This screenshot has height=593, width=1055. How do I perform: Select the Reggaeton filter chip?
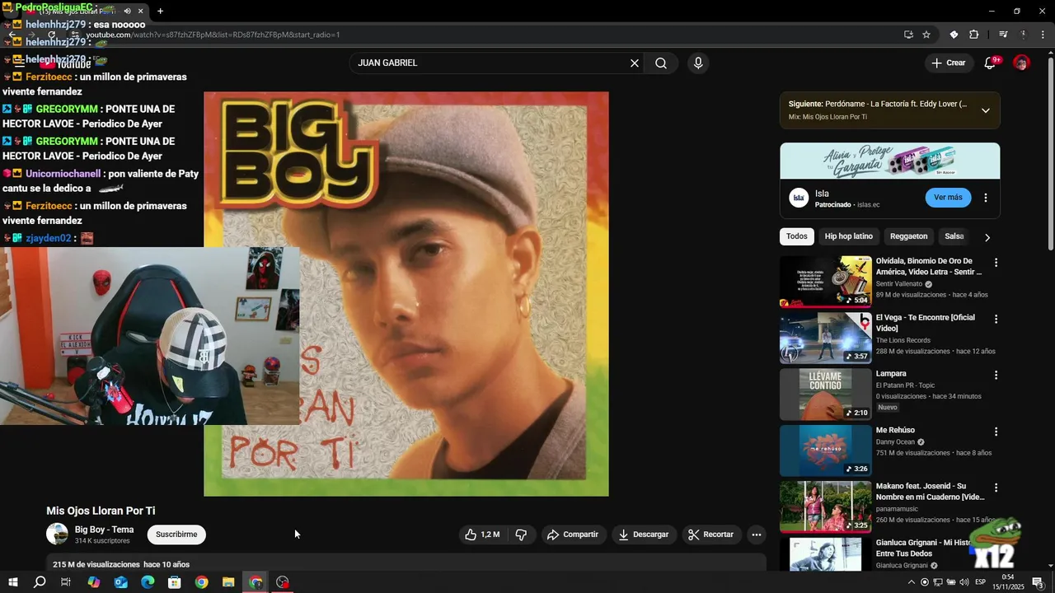909,236
